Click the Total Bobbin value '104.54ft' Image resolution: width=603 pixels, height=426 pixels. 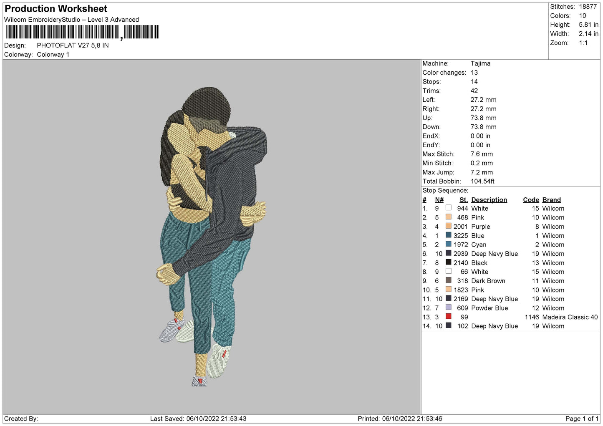point(482,181)
